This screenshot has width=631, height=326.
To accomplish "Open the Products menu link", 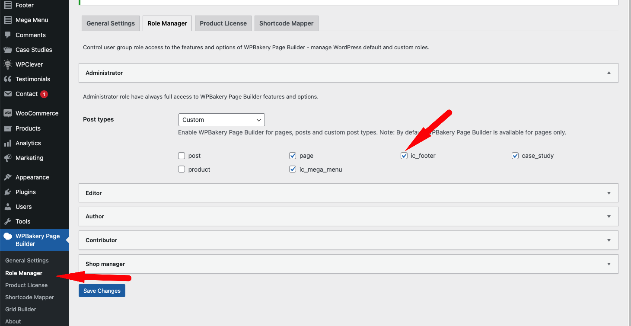I will (x=28, y=128).
